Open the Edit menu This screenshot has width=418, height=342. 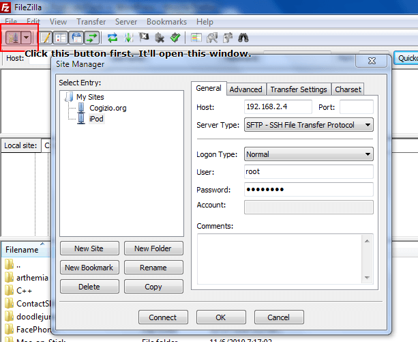click(x=33, y=22)
